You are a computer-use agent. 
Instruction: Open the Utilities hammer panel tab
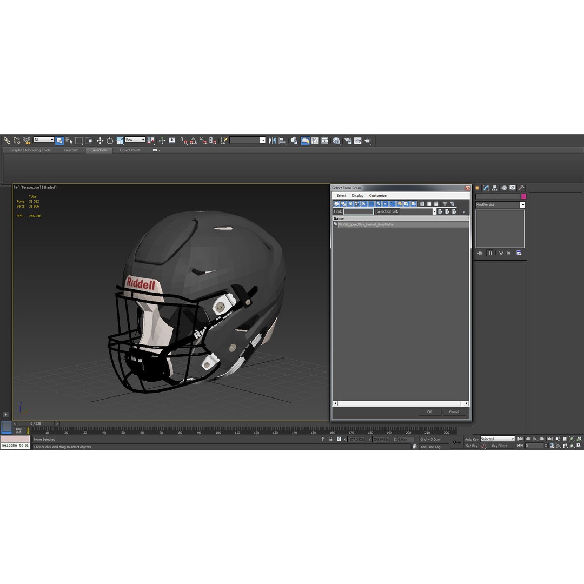point(521,188)
